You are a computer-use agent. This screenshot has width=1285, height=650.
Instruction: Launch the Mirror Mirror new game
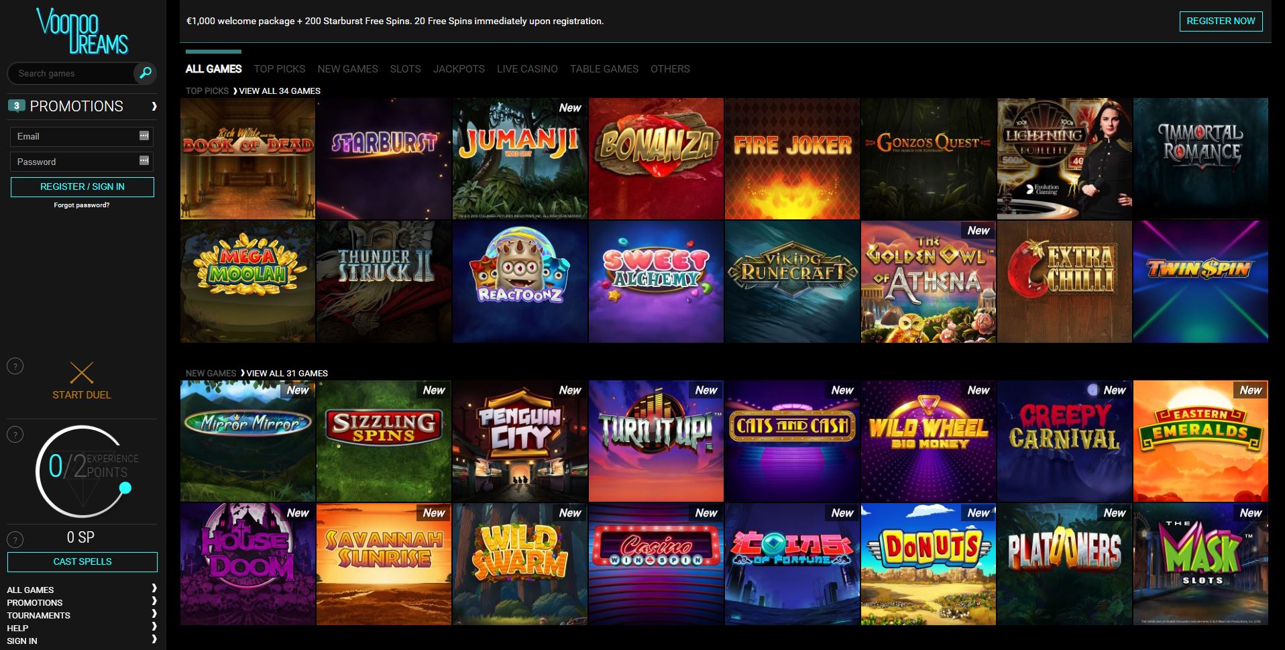tap(247, 441)
